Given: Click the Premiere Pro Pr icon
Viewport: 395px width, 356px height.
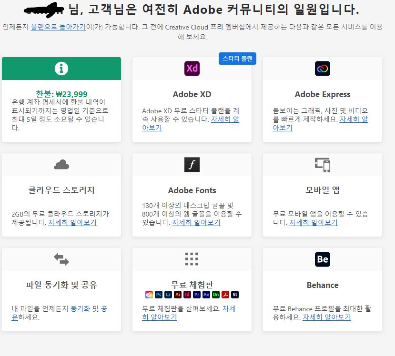Looking at the screenshot, I should pyautogui.click(x=197, y=295).
